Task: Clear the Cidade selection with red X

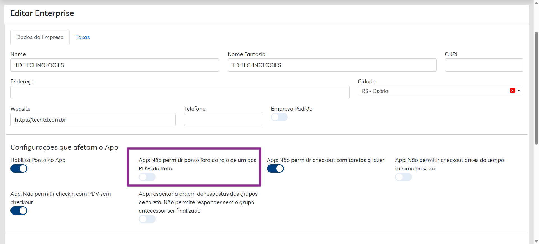Action: click(x=512, y=90)
